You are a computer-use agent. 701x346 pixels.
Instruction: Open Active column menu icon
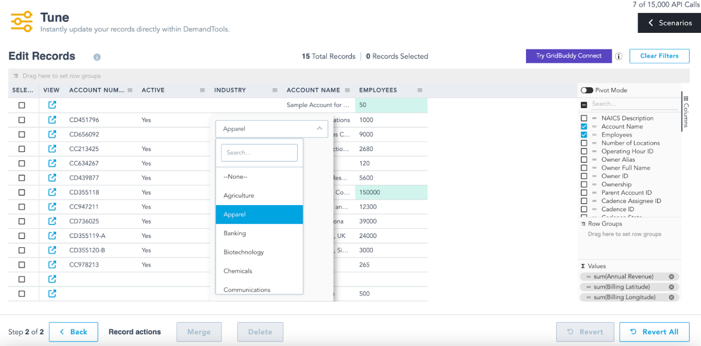(203, 90)
